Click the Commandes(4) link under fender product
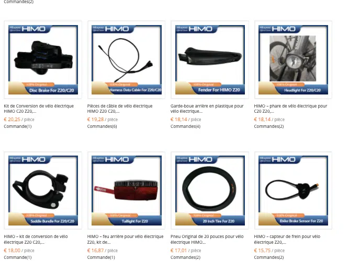 [185, 126]
